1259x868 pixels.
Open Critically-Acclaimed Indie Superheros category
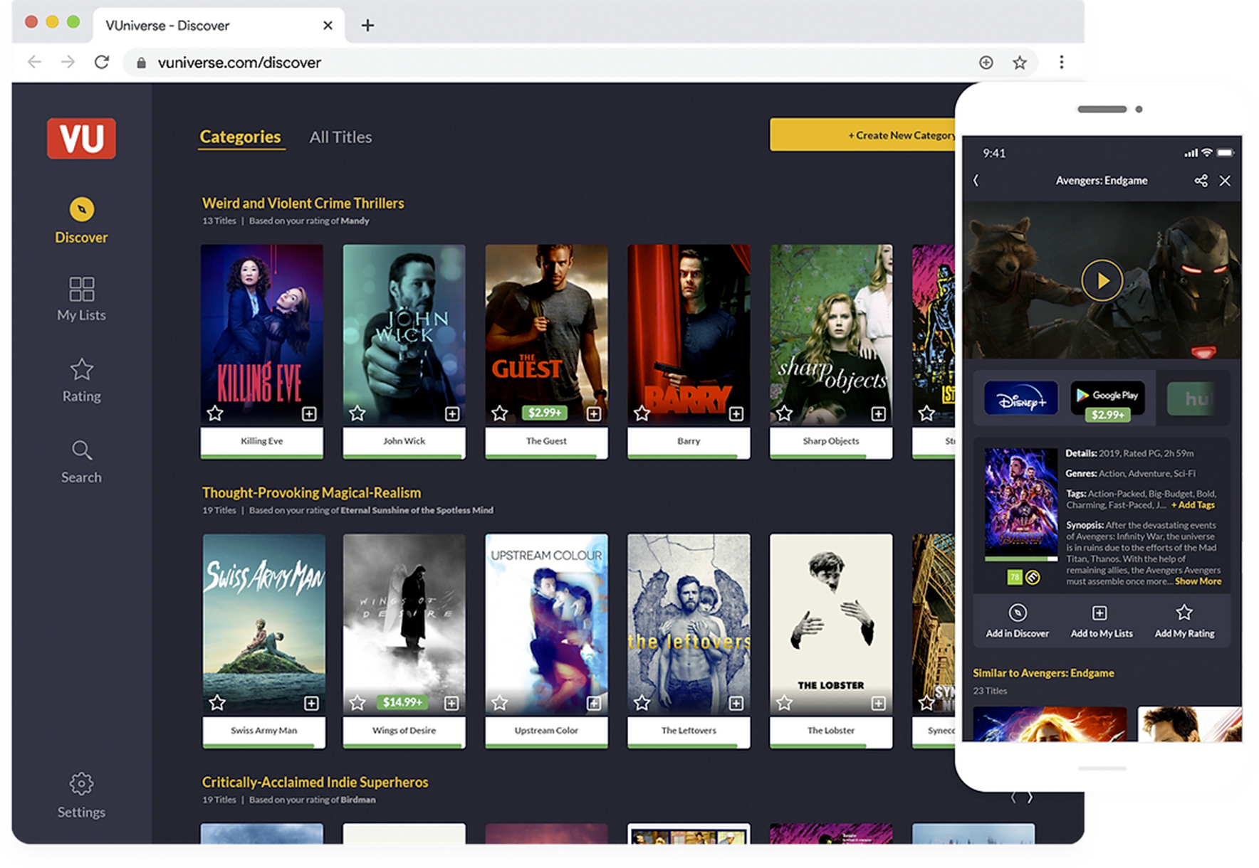point(315,782)
